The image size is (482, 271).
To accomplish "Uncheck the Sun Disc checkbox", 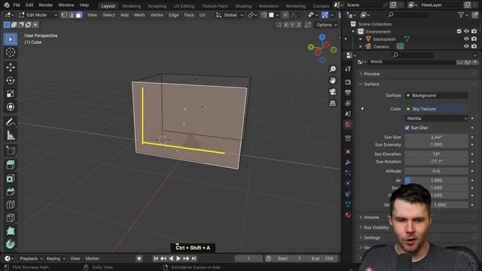I will click(407, 127).
